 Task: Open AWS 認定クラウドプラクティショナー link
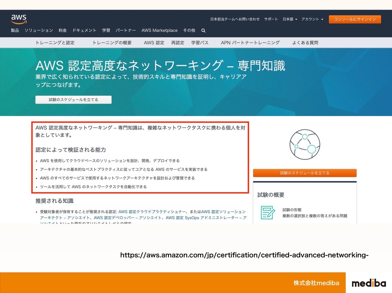pyautogui.click(x=152, y=212)
